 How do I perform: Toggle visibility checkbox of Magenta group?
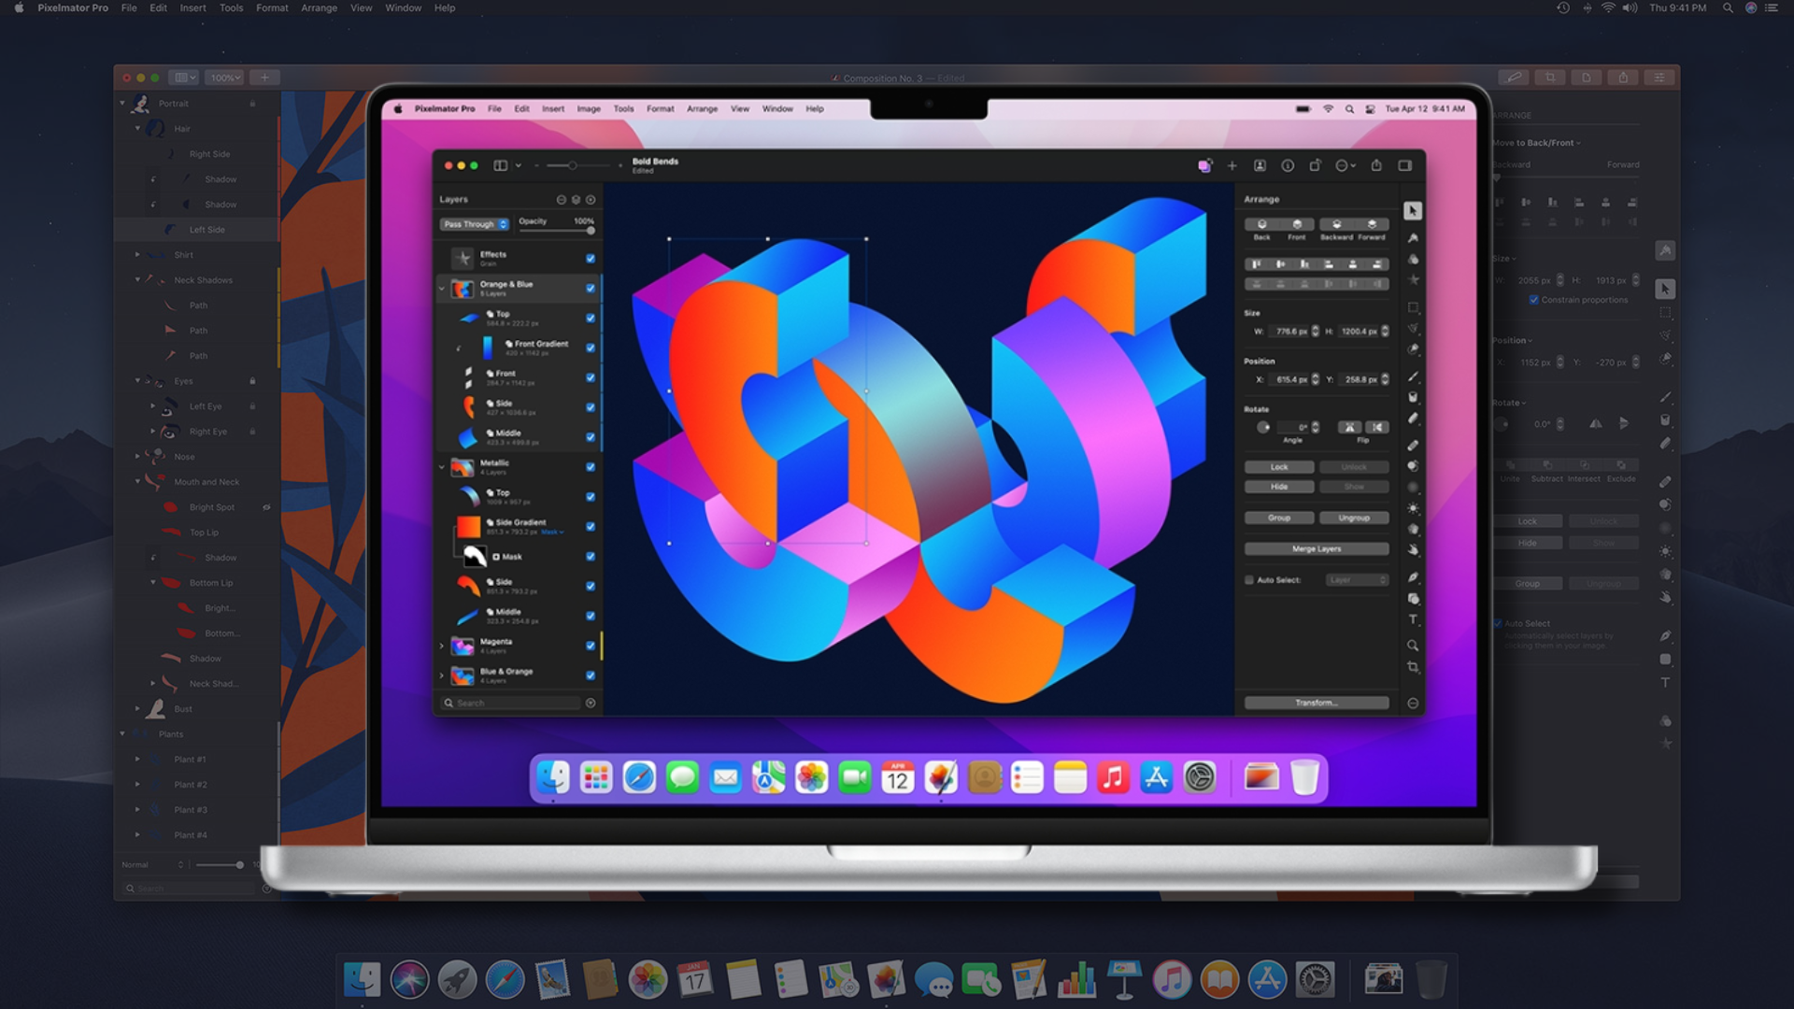point(591,646)
